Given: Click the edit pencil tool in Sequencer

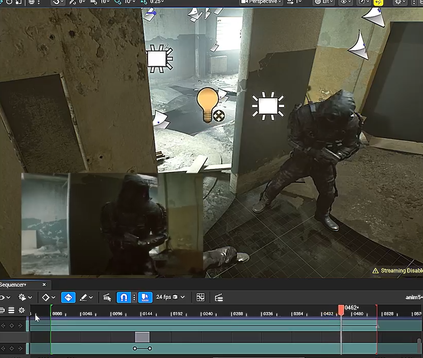Looking at the screenshot, I should (83, 297).
